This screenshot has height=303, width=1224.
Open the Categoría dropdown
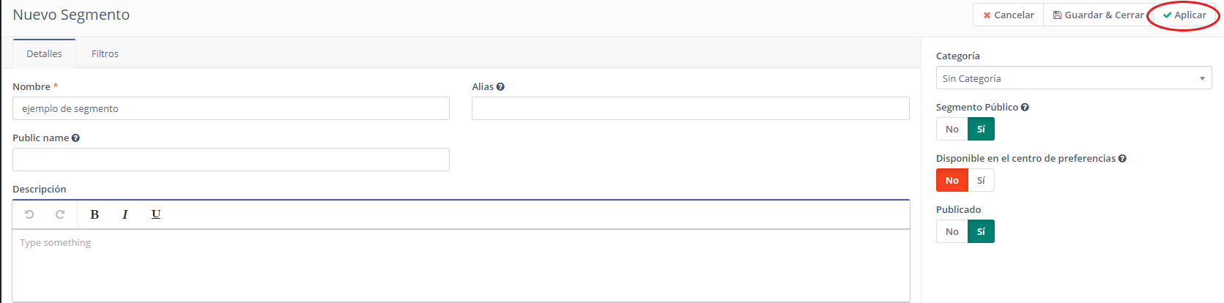click(1074, 78)
